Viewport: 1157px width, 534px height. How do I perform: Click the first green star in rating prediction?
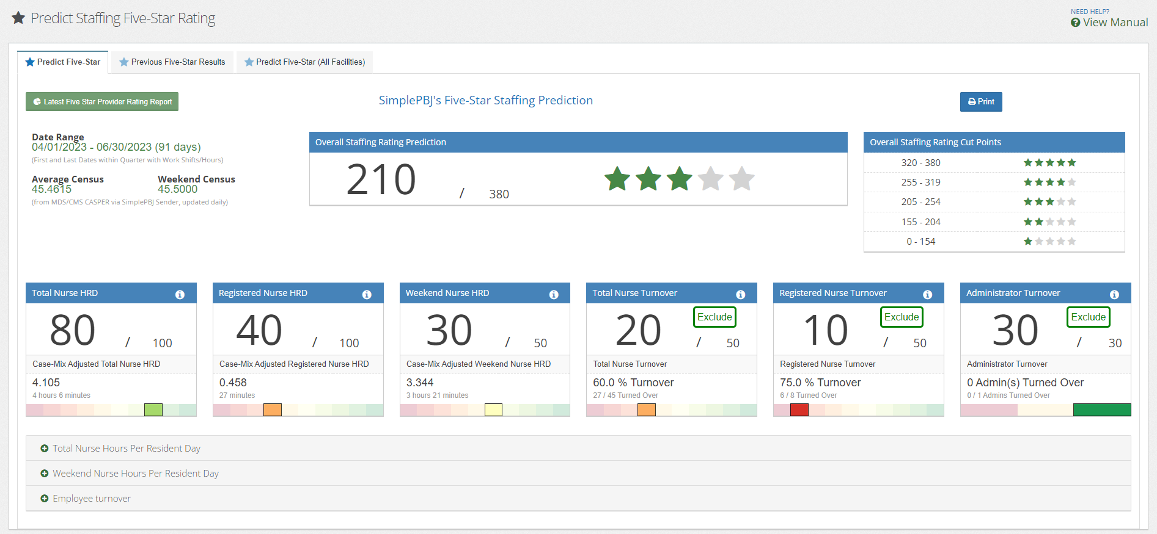pos(617,179)
